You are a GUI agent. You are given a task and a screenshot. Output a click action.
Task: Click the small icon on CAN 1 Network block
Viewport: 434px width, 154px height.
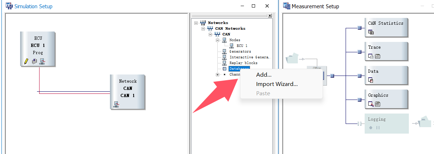116,105
